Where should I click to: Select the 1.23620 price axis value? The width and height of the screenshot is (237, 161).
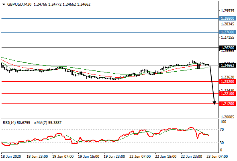tap(228, 77)
